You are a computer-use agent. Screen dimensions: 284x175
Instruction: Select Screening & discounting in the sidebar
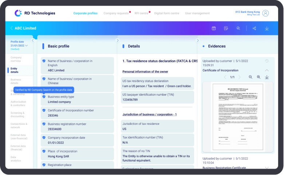pyautogui.click(x=17, y=115)
